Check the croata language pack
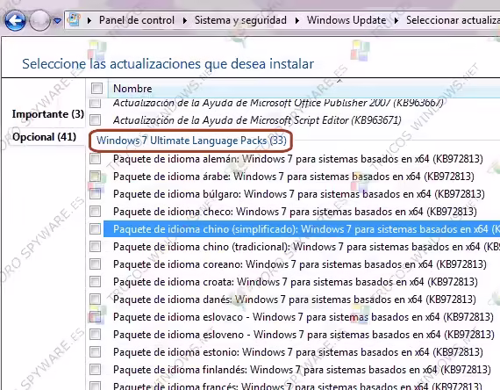 click(95, 282)
